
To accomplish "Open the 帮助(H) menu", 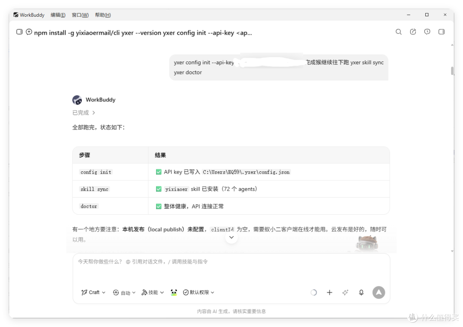I will tap(103, 15).
